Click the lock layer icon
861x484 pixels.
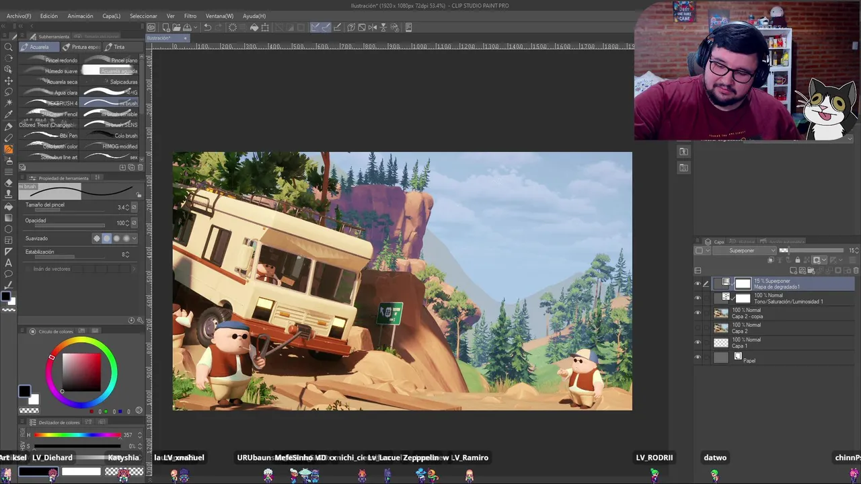(x=798, y=260)
